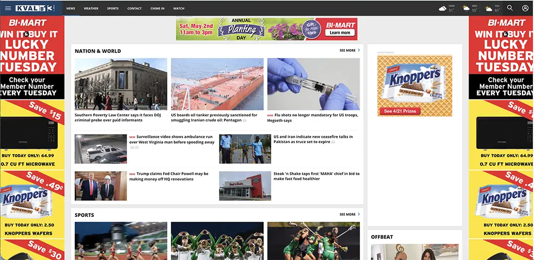Click the red oil tanker photo thumbnail
Image resolution: width=534 pixels, height=260 pixels.
point(217,84)
